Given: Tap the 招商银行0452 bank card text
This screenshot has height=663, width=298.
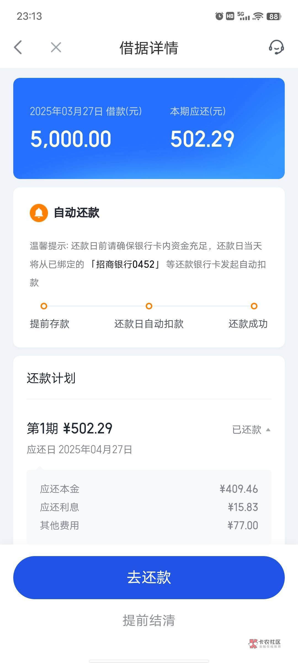Looking at the screenshot, I should [125, 264].
